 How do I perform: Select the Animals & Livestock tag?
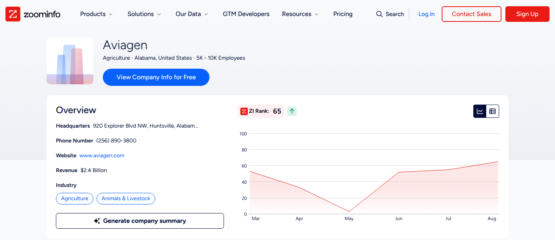click(126, 199)
